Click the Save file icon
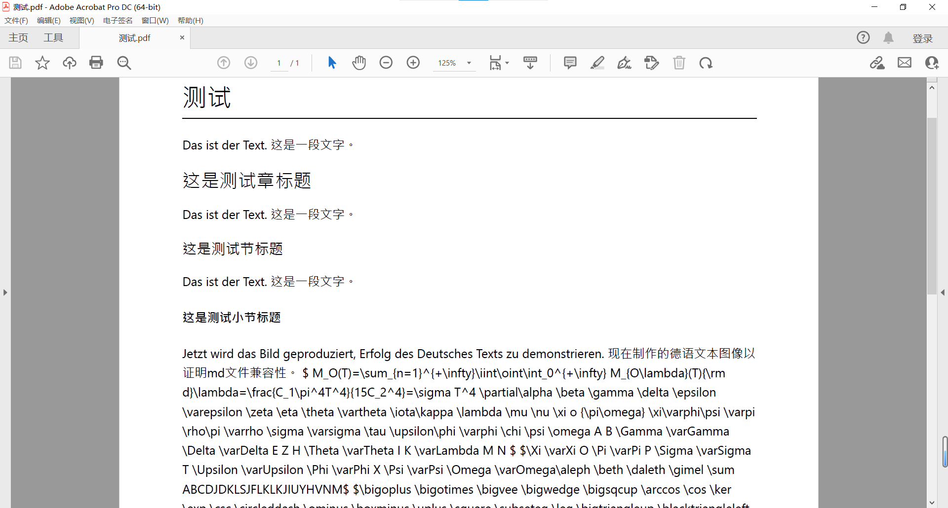The width and height of the screenshot is (948, 508). click(x=15, y=63)
